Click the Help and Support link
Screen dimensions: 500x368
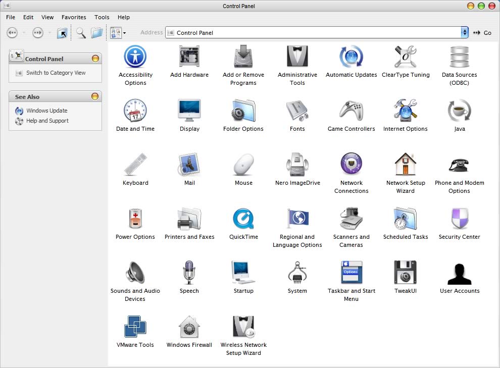pyautogui.click(x=47, y=121)
